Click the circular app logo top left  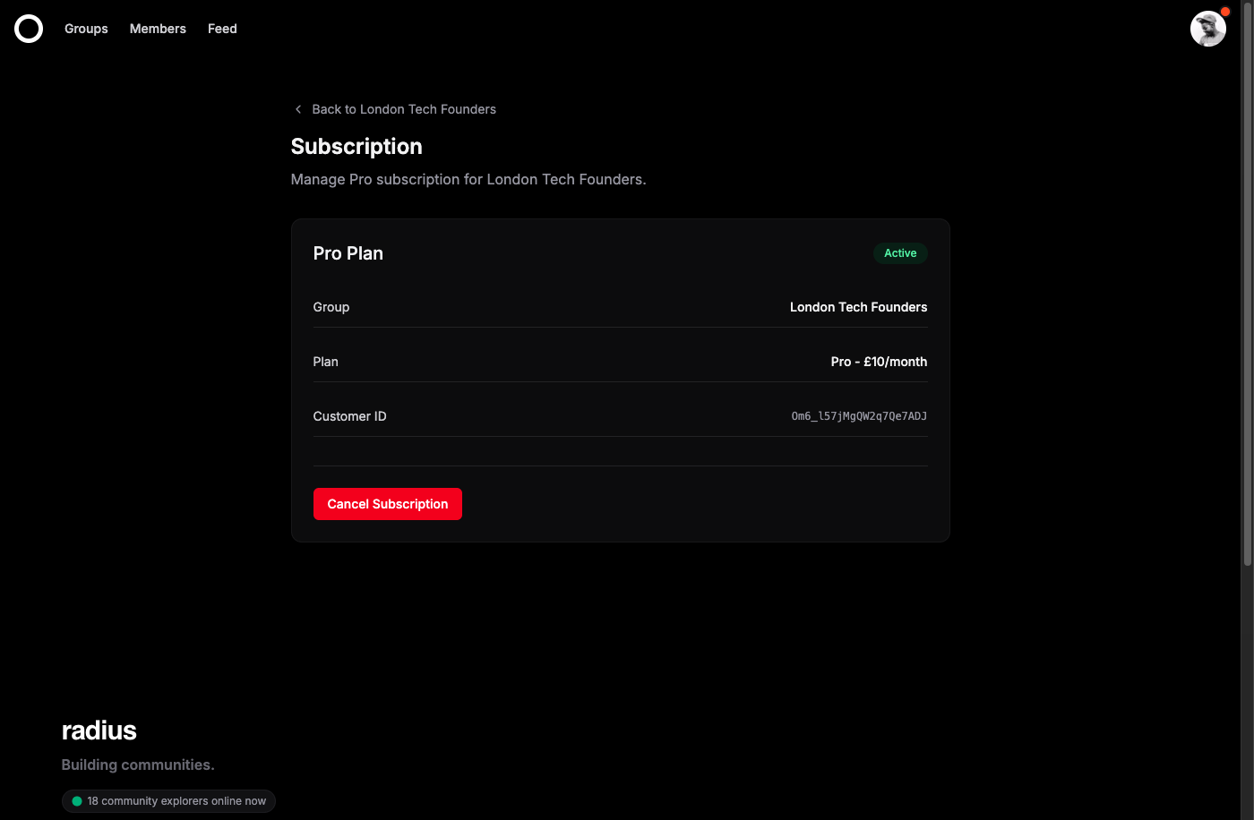click(x=28, y=28)
